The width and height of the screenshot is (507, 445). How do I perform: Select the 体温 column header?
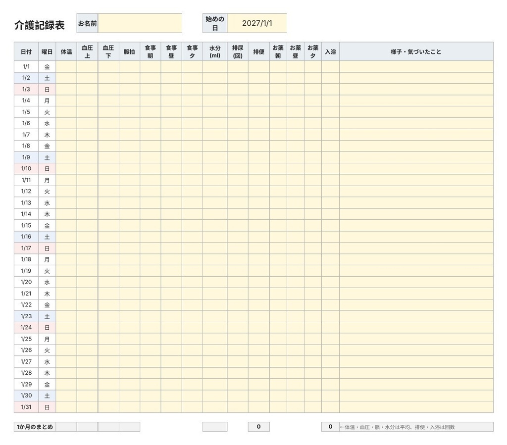pyautogui.click(x=66, y=51)
